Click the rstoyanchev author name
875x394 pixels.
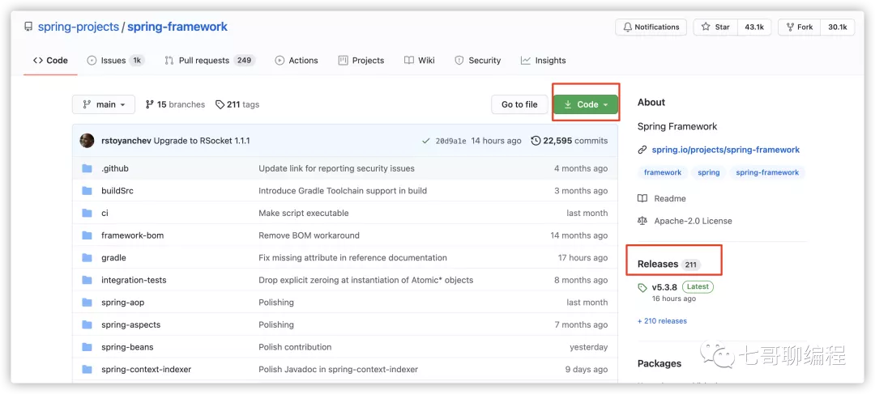126,141
